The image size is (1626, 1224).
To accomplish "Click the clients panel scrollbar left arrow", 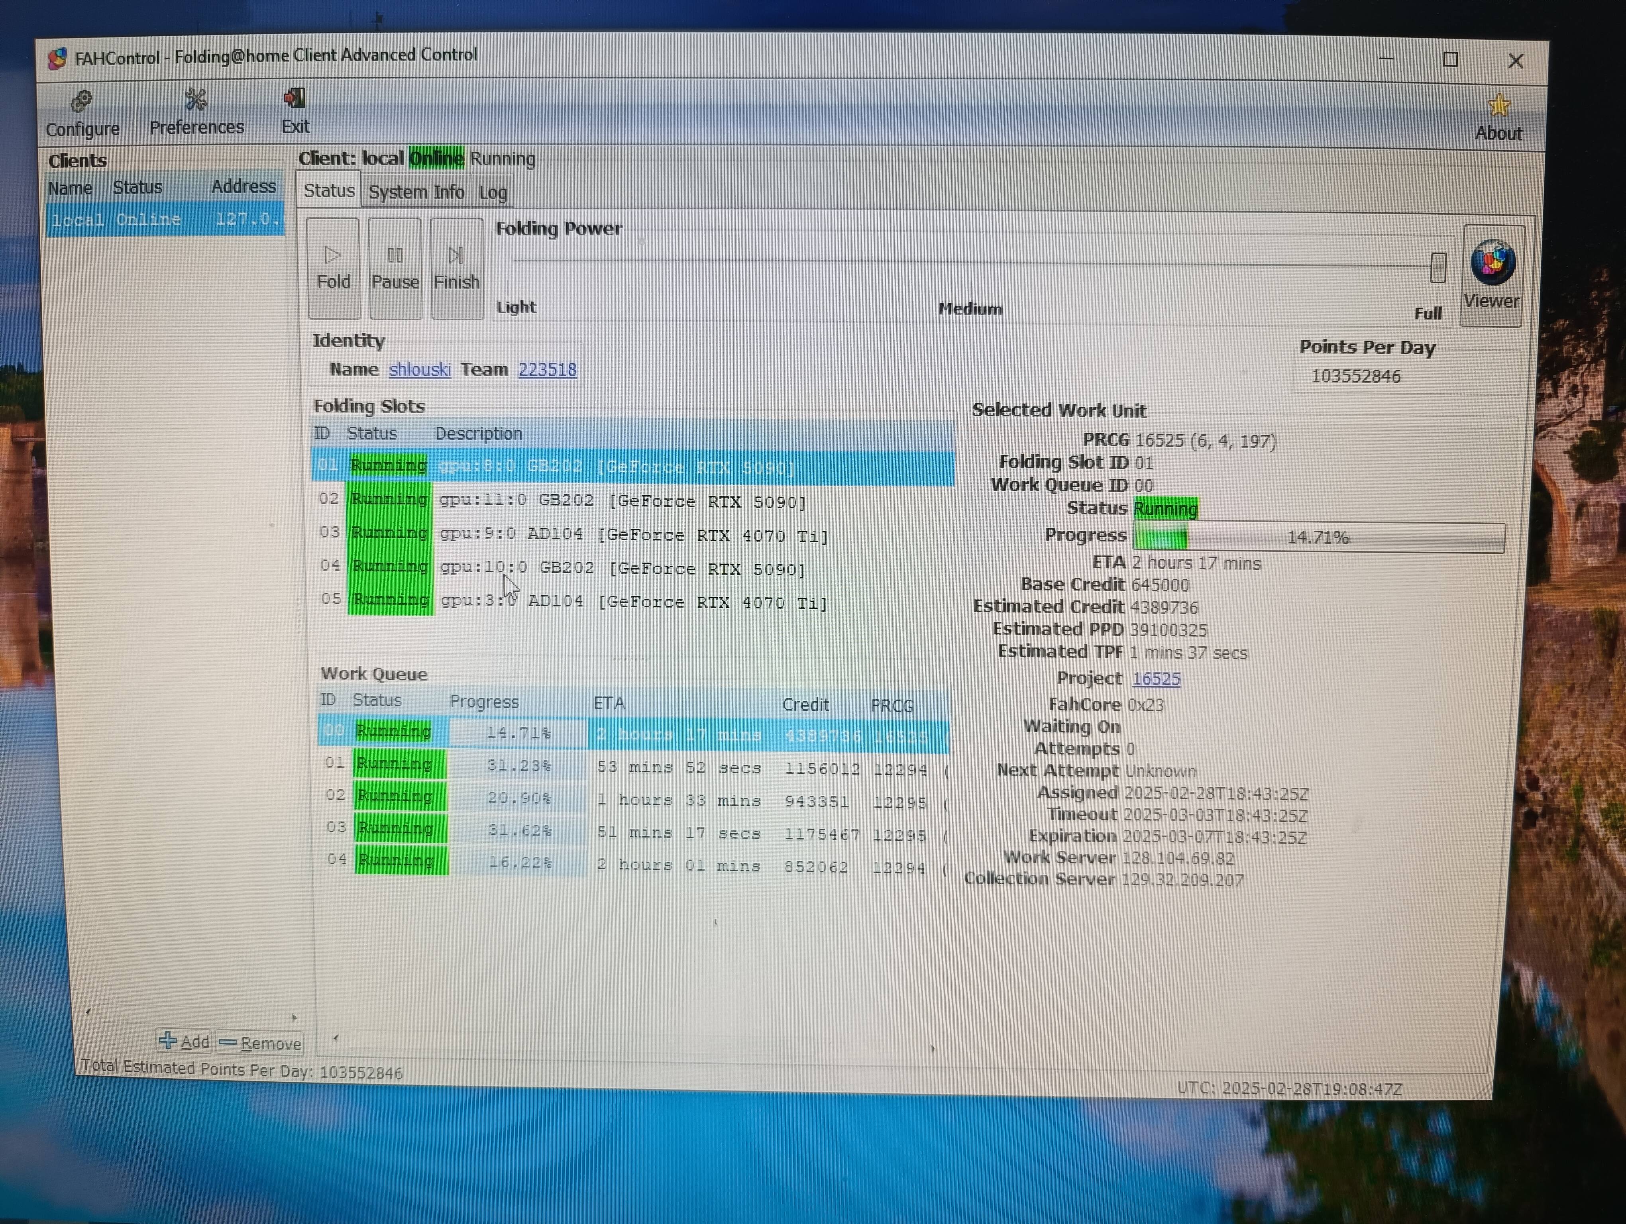I will [88, 1012].
